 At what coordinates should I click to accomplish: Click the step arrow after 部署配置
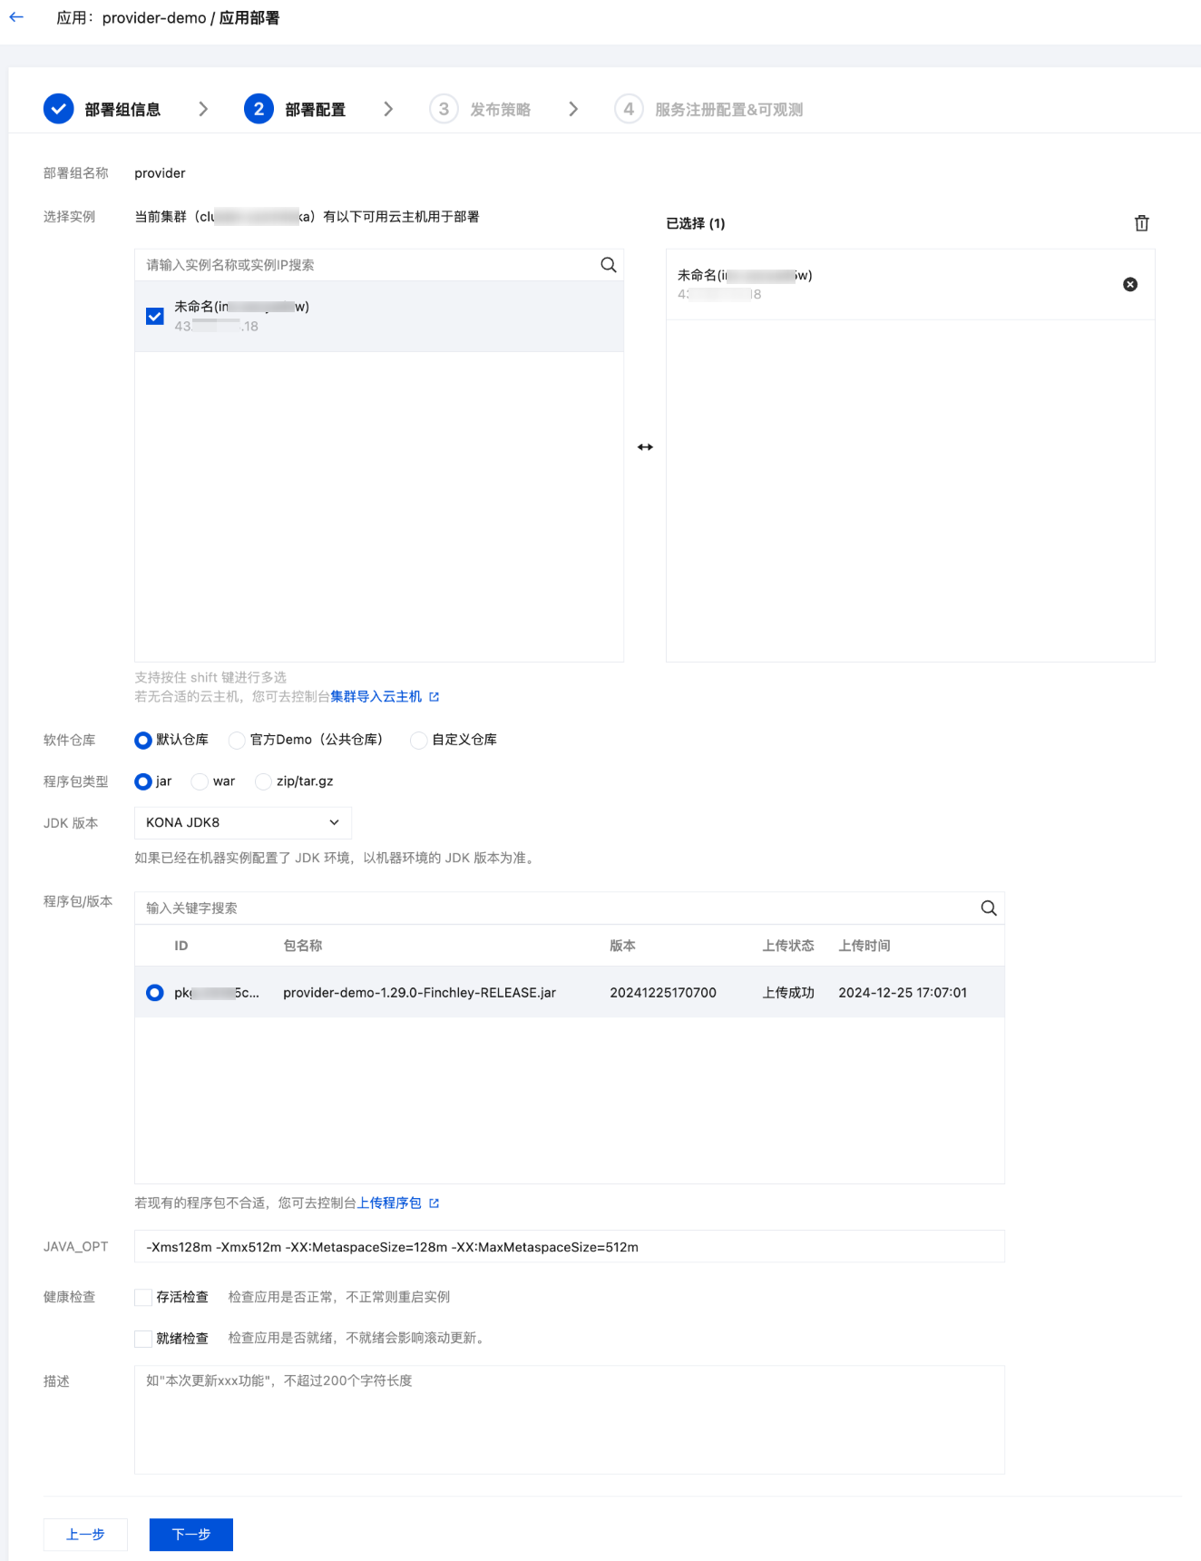coord(388,109)
